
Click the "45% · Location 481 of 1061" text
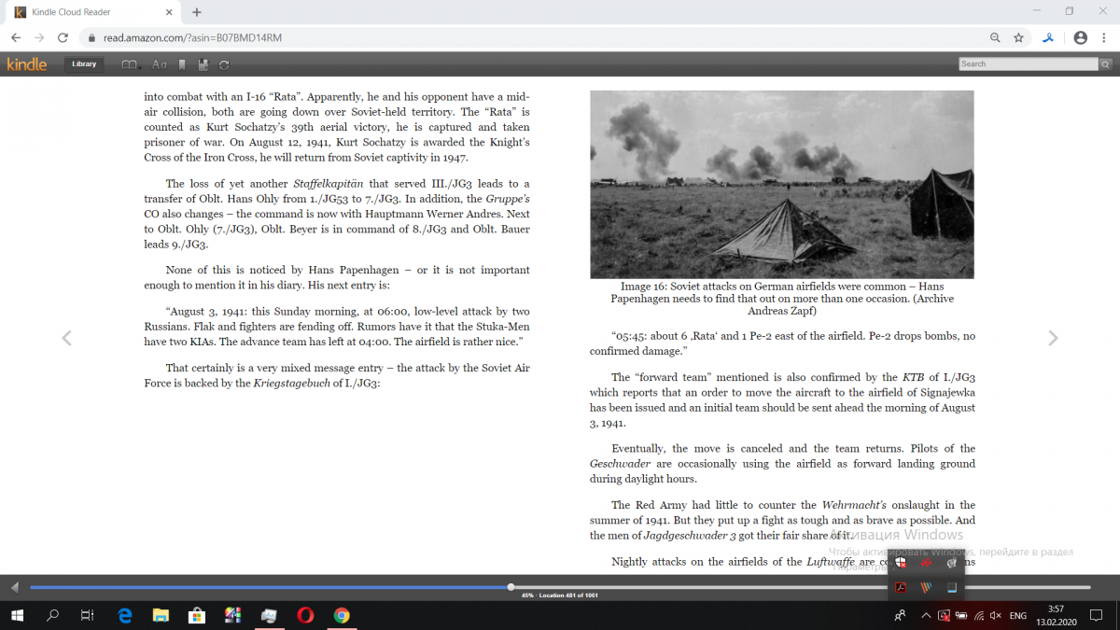click(x=560, y=595)
